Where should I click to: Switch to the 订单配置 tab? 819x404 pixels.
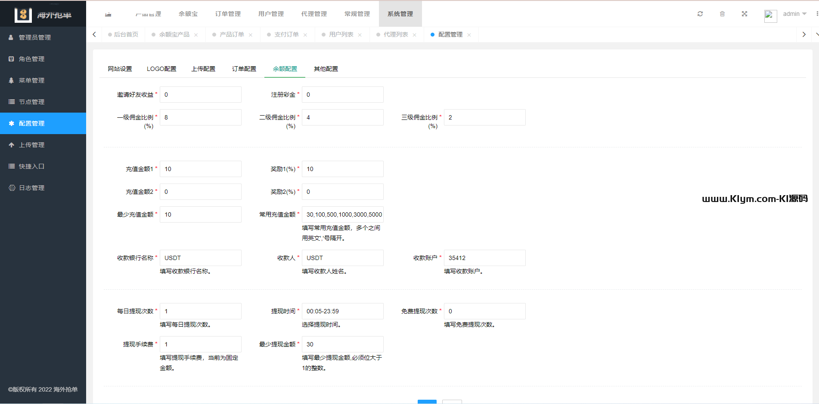coord(244,69)
